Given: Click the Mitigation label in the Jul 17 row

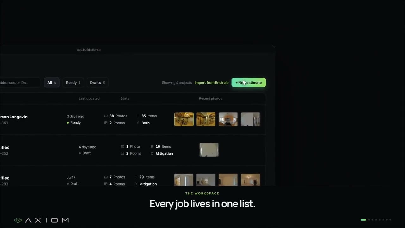Looking at the screenshot, I should point(148,184).
